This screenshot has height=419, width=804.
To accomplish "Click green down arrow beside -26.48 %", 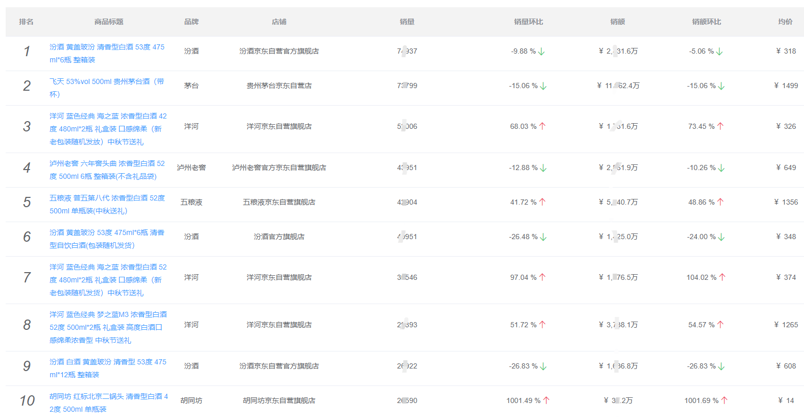I will click(543, 237).
